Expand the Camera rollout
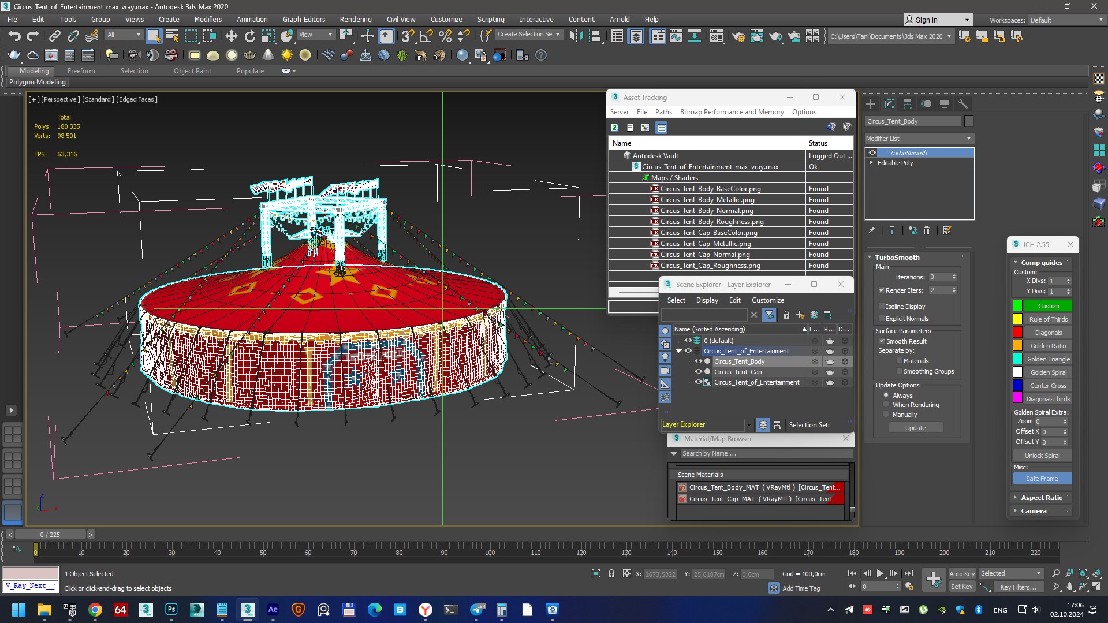 1034,511
